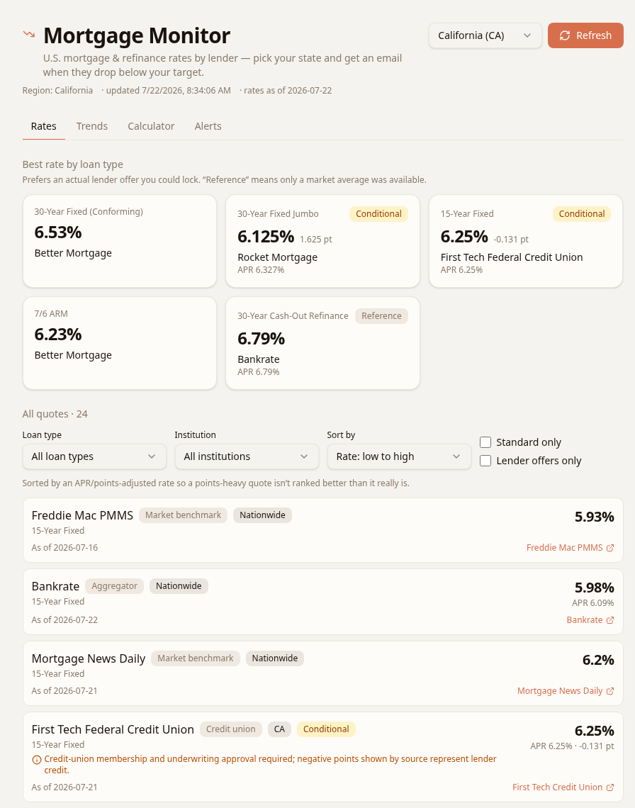This screenshot has height=808, width=635.
Task: Switch to the Rates tab
Action: pos(44,126)
